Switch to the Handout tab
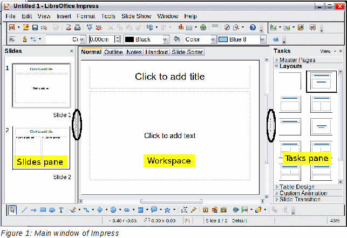This screenshot has height=238, width=347. tap(157, 52)
